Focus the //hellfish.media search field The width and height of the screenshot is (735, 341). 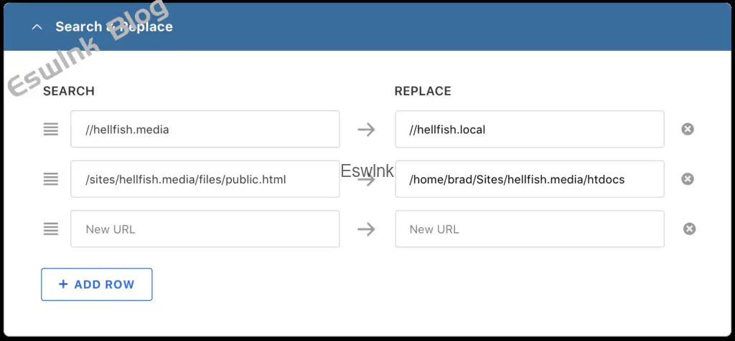205,129
